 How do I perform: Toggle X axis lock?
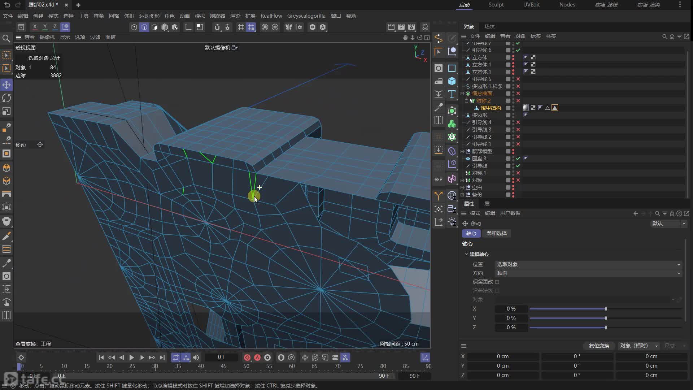pos(35,27)
